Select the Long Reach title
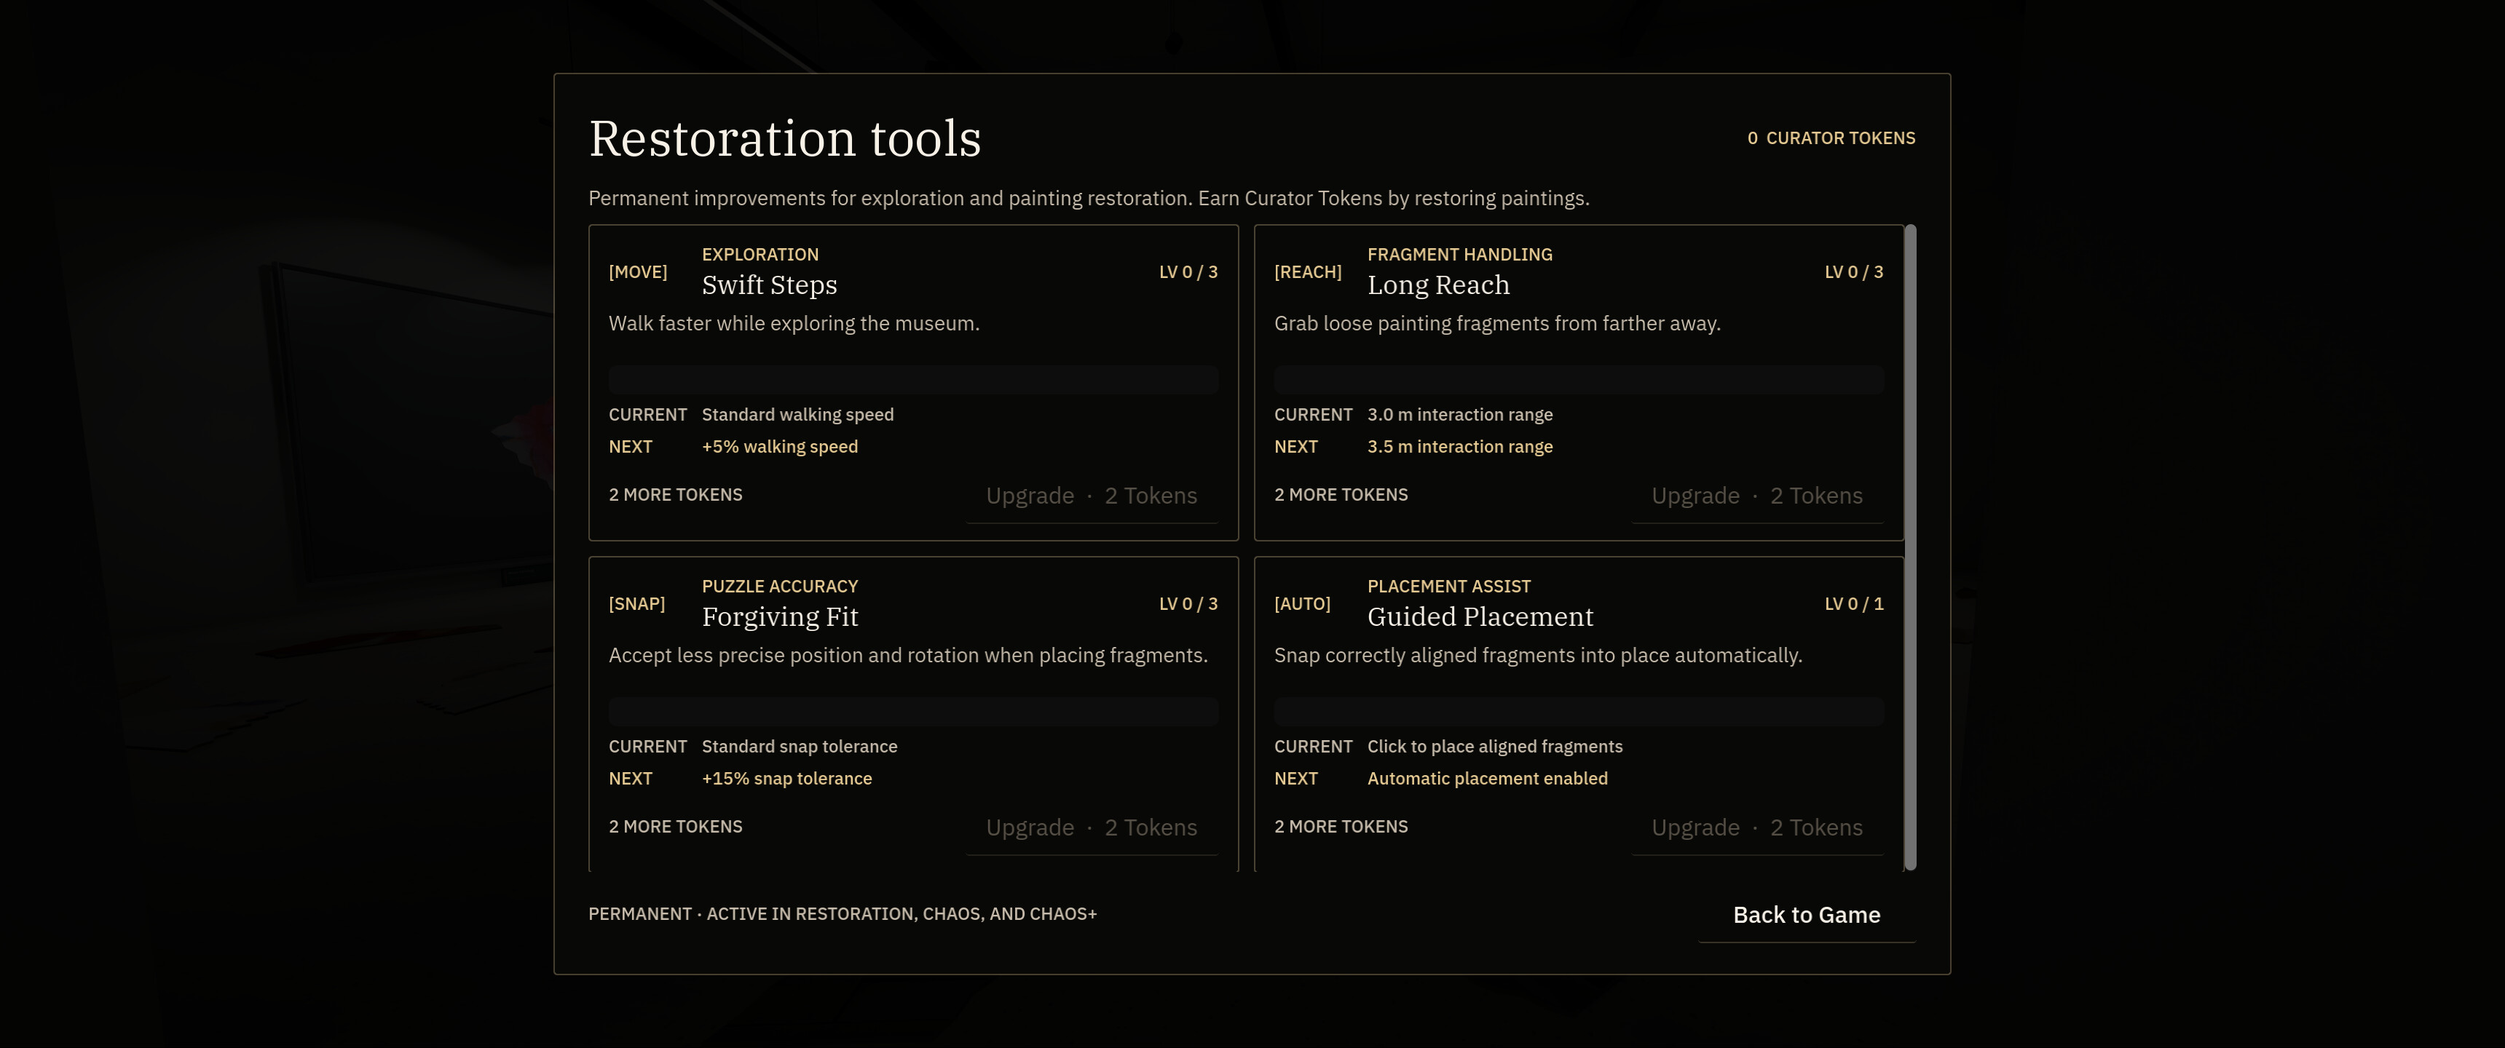 pos(1438,285)
